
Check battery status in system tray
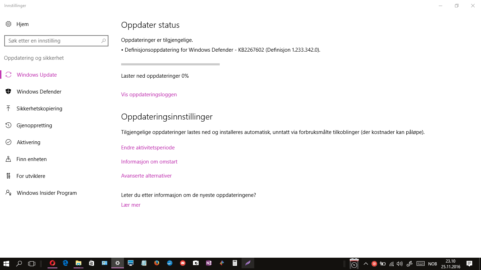383,264
